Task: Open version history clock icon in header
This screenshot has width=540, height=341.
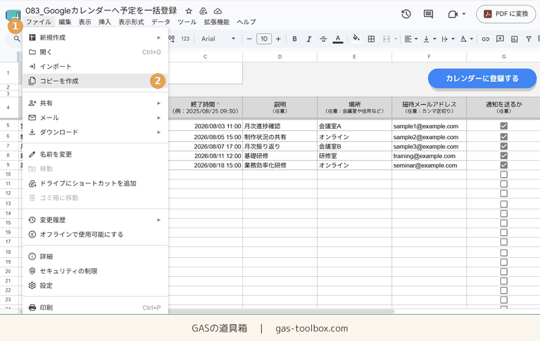Action: 406,14
